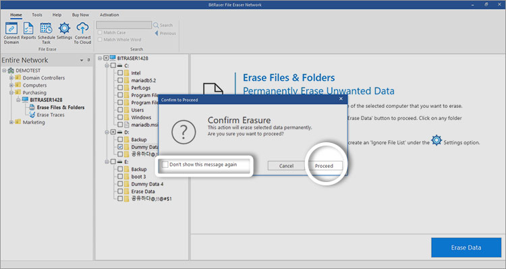
Task: Click the DEMOTEST domain icon
Action: [x=11, y=70]
